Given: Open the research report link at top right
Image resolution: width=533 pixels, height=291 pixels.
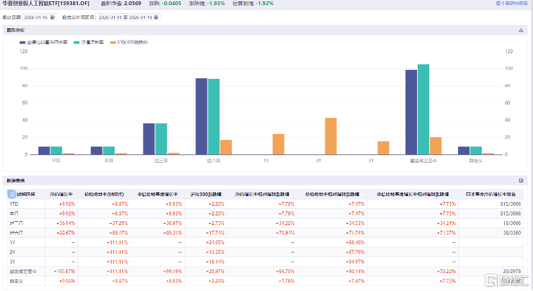Looking at the screenshot, I should [x=512, y=3].
